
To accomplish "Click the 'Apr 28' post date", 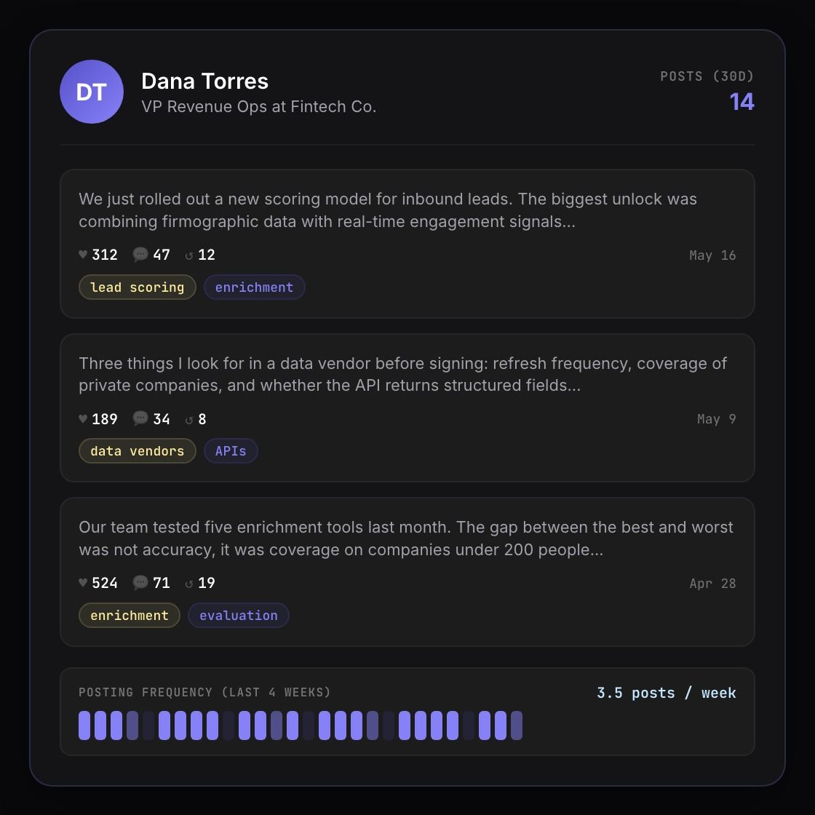I will pos(712,583).
